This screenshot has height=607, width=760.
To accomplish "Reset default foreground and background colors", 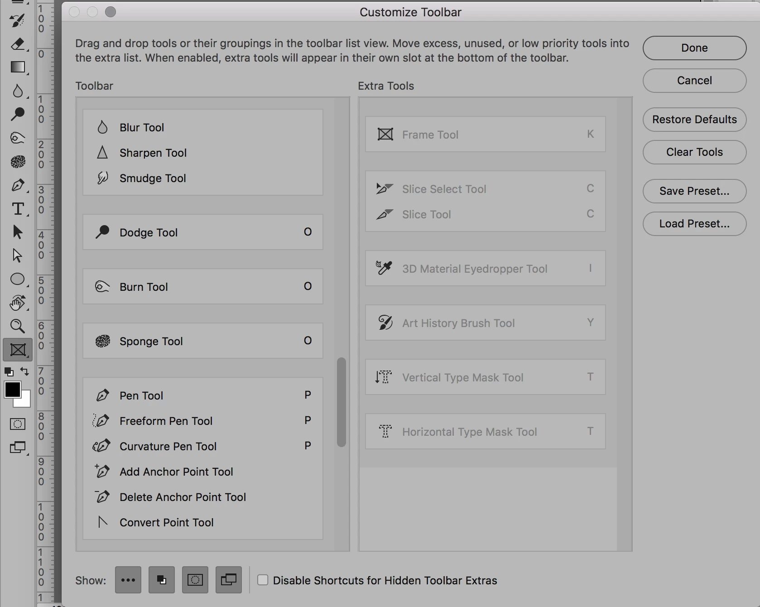I will click(x=9, y=372).
